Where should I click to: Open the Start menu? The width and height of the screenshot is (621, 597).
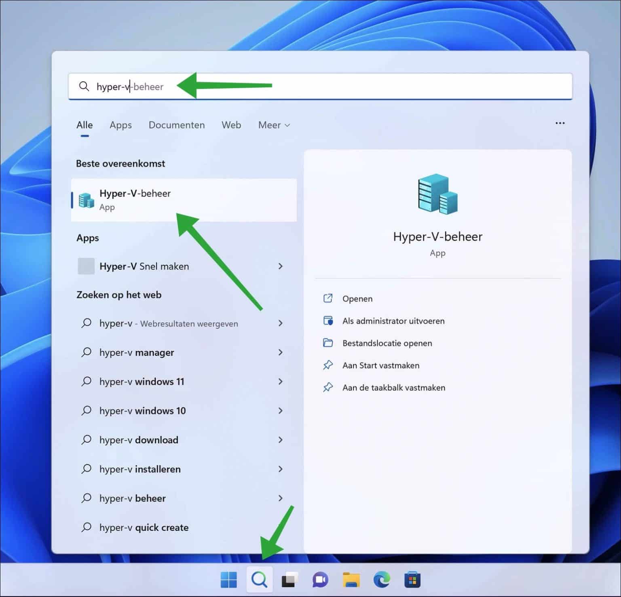(229, 580)
